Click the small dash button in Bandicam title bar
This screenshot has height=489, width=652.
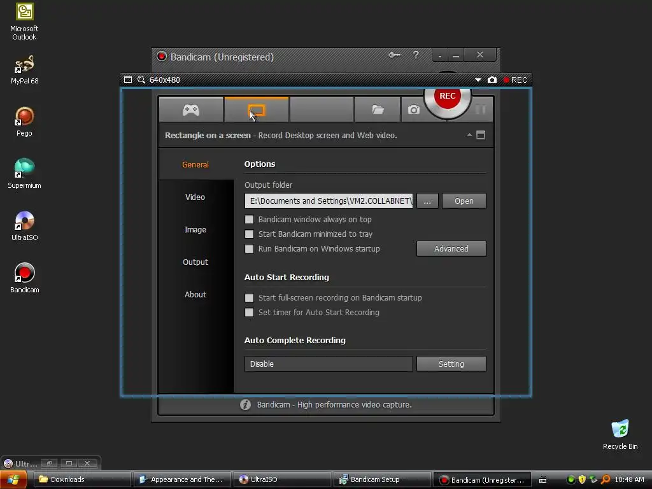click(x=440, y=55)
